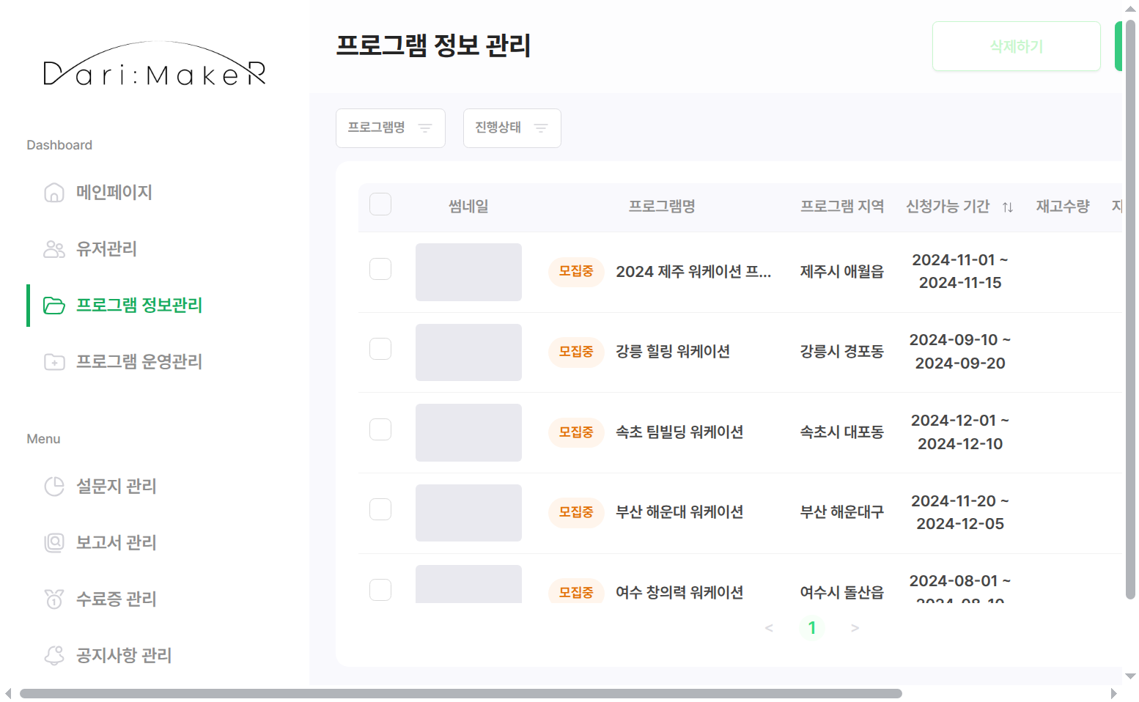
Task: Click the DariMaker logo
Action: [155, 64]
